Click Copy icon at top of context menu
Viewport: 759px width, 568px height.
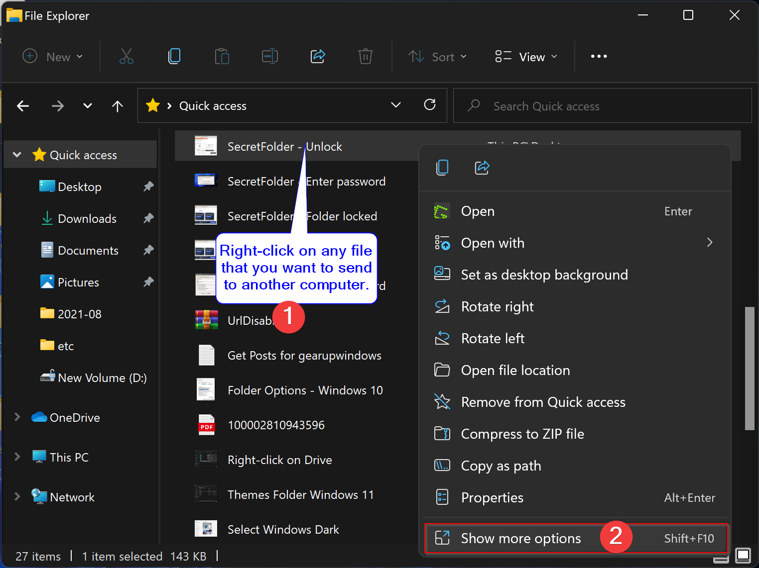coord(442,167)
